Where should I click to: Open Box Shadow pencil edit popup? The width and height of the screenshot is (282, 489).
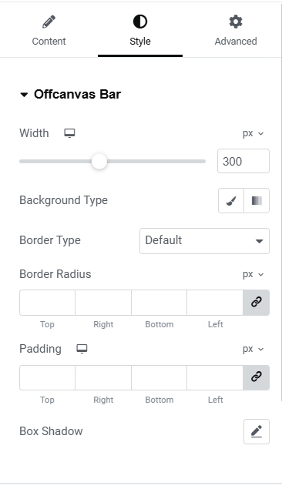pos(257,431)
